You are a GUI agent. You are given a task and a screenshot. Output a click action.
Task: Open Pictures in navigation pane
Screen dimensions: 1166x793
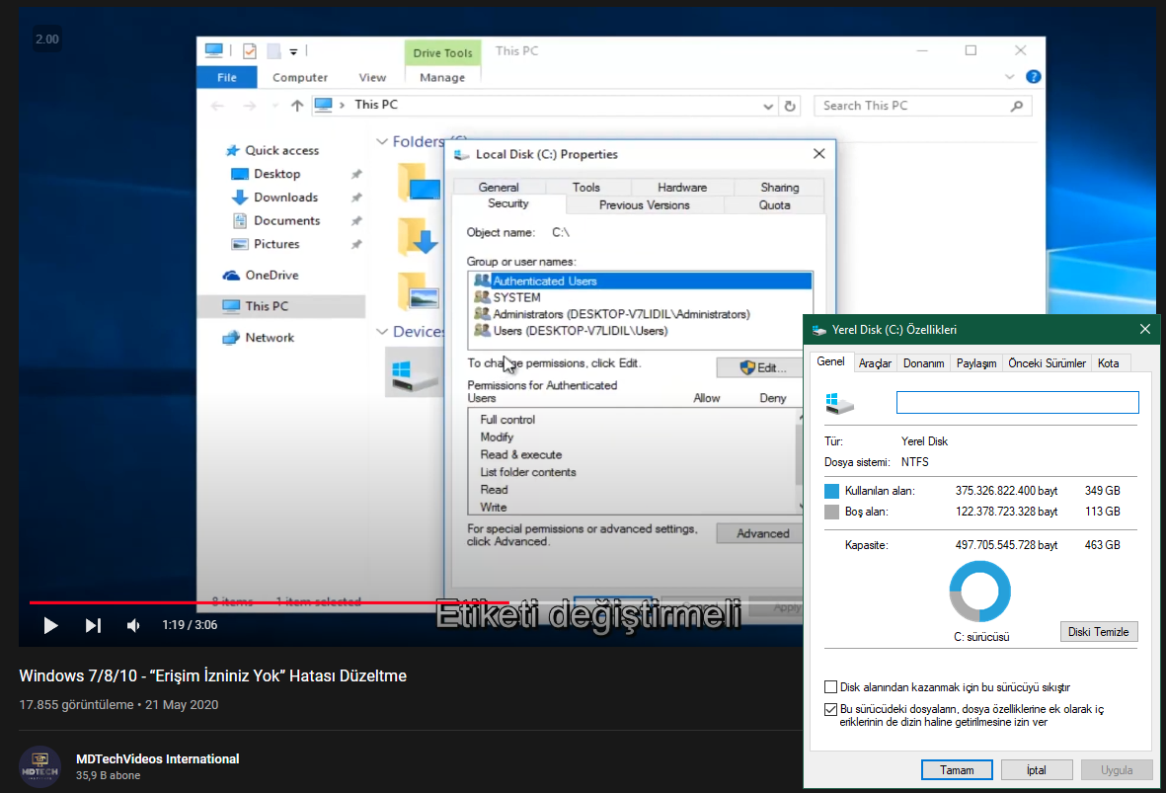pos(275,244)
